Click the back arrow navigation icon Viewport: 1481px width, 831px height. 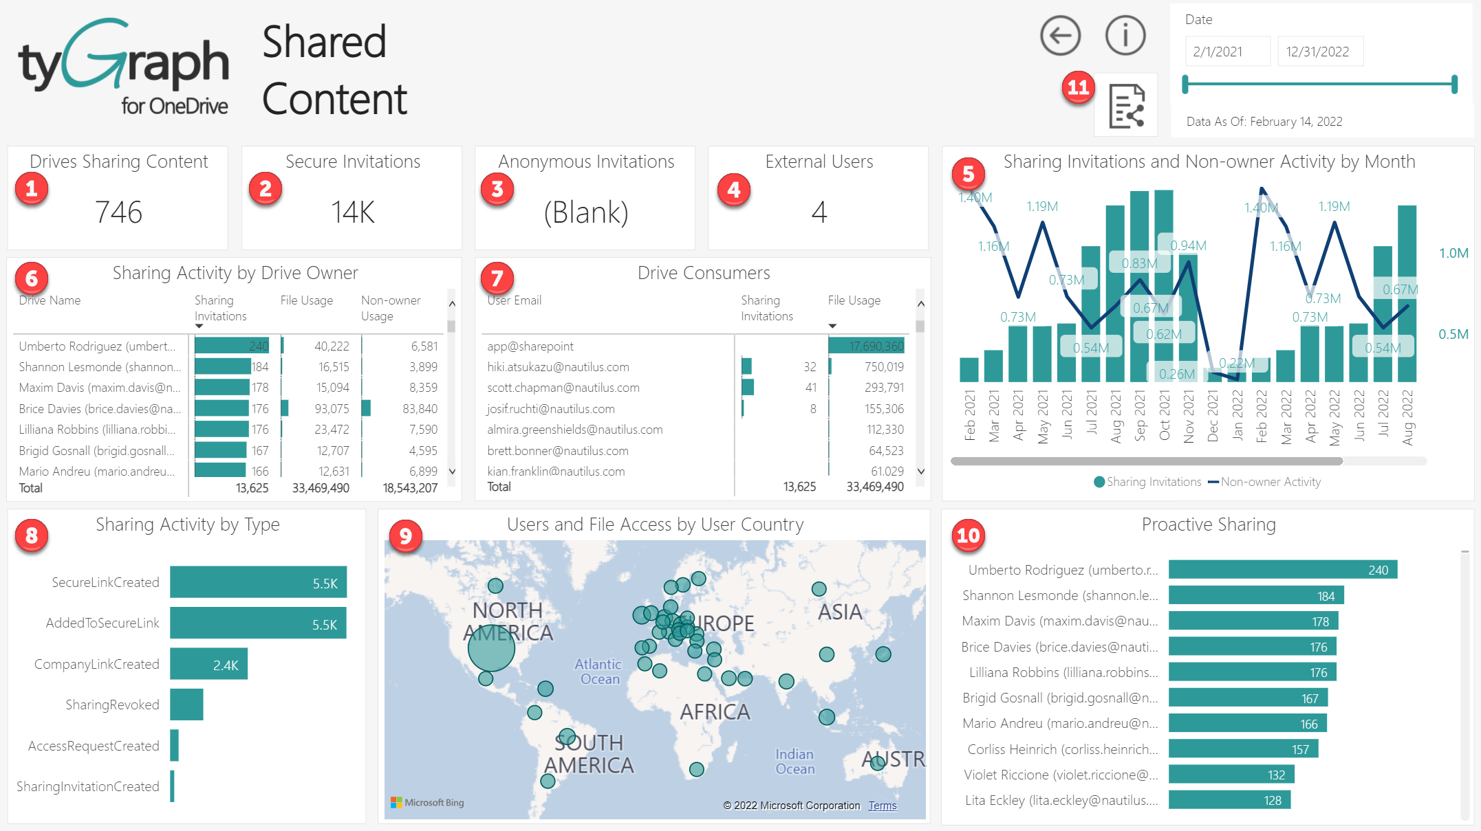pos(1060,36)
